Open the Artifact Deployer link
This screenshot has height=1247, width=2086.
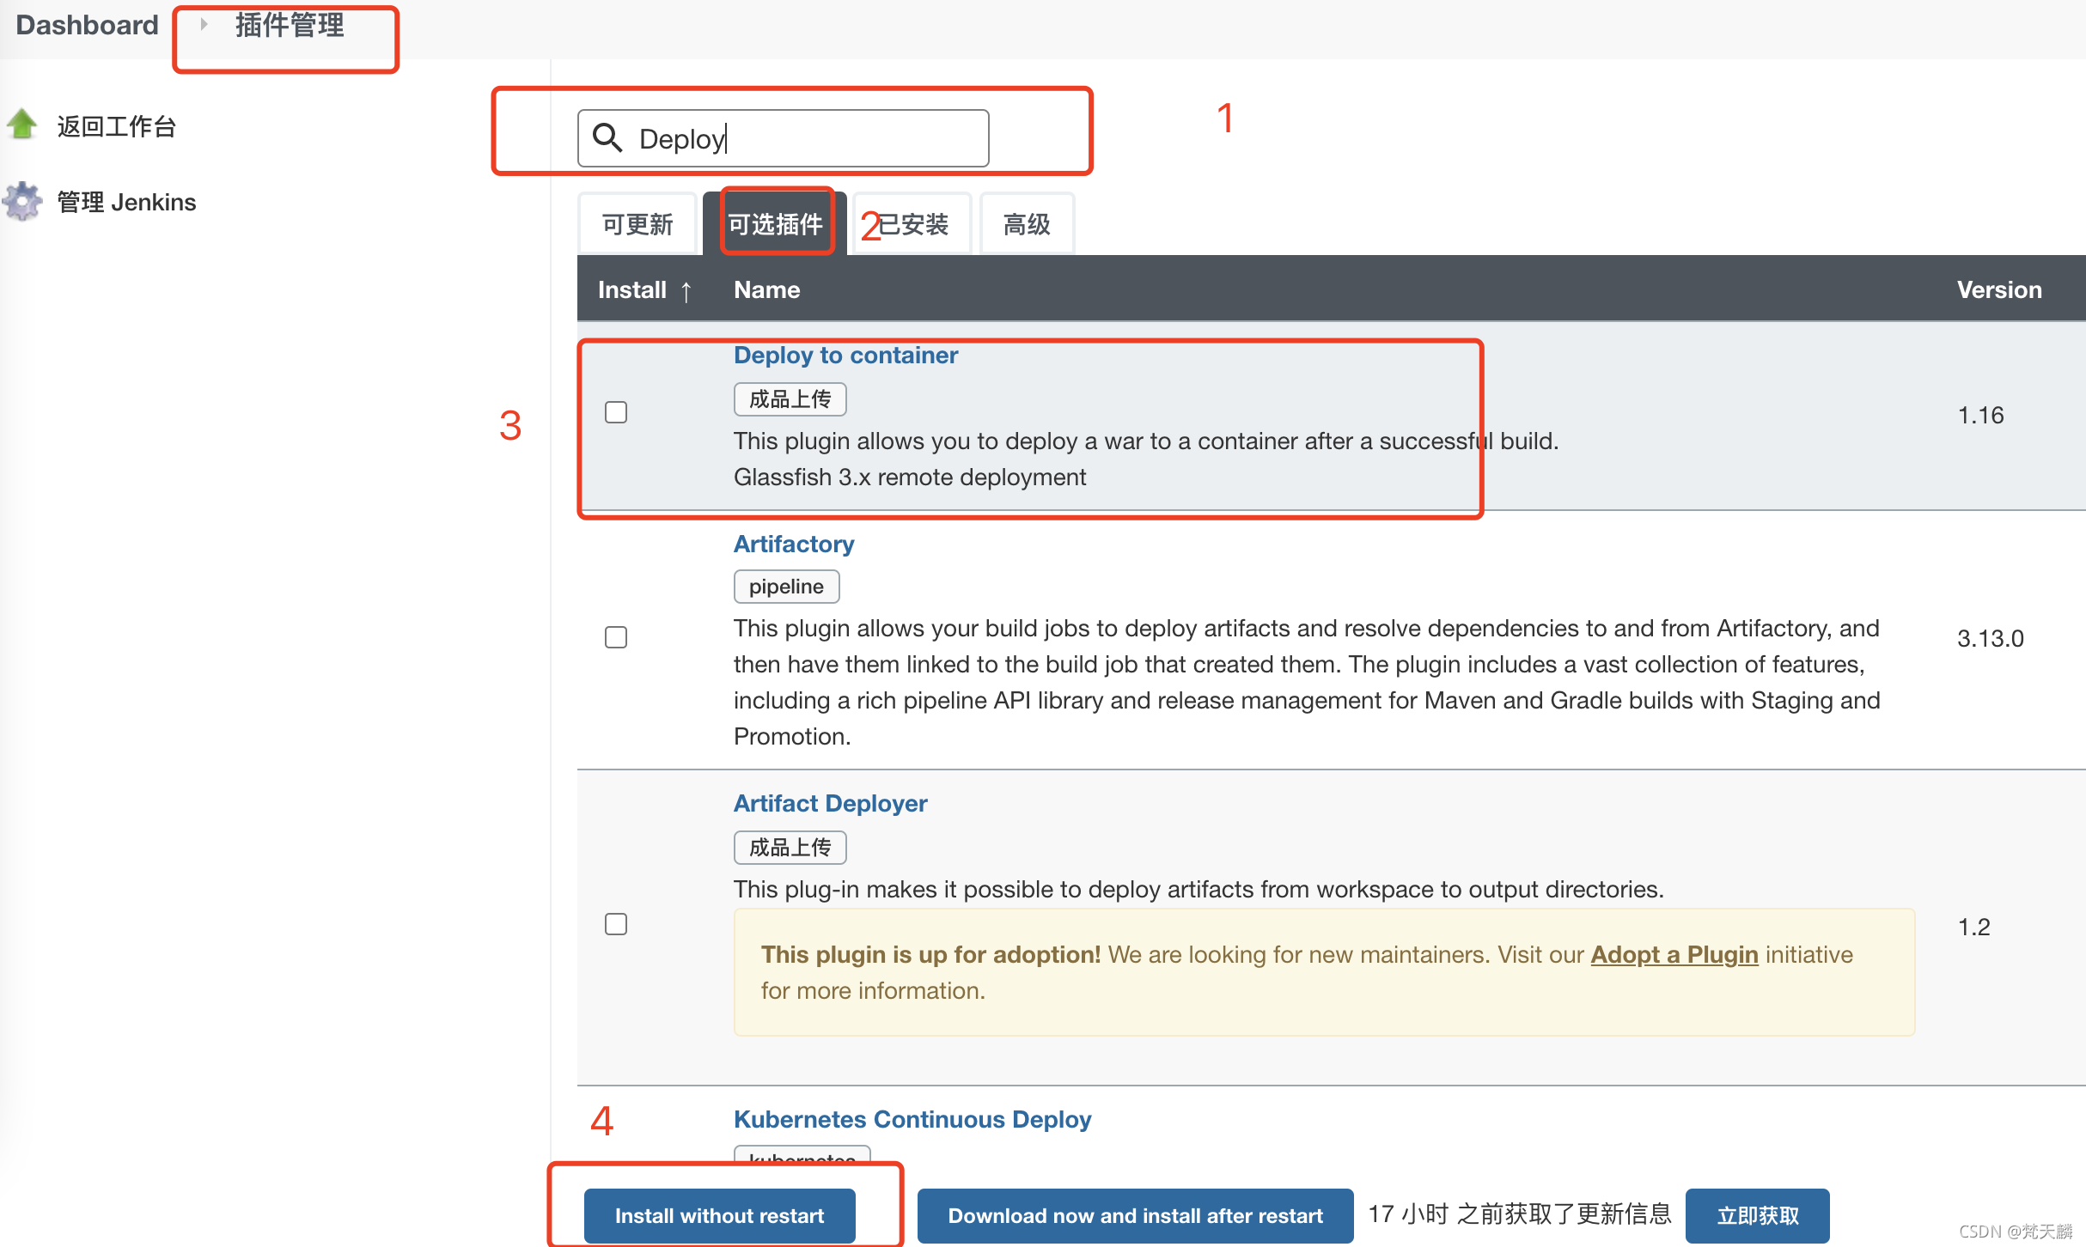[831, 803]
